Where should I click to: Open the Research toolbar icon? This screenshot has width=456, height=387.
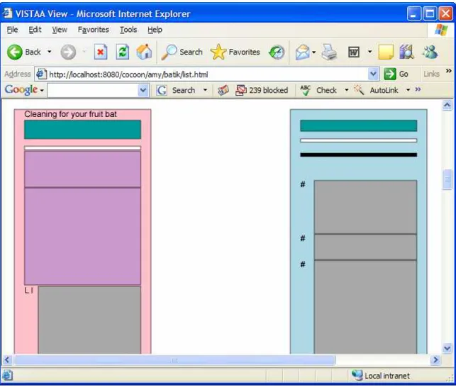coord(407,52)
